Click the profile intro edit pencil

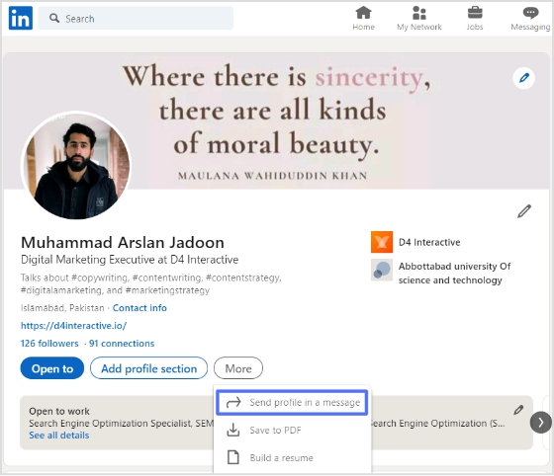click(x=524, y=211)
